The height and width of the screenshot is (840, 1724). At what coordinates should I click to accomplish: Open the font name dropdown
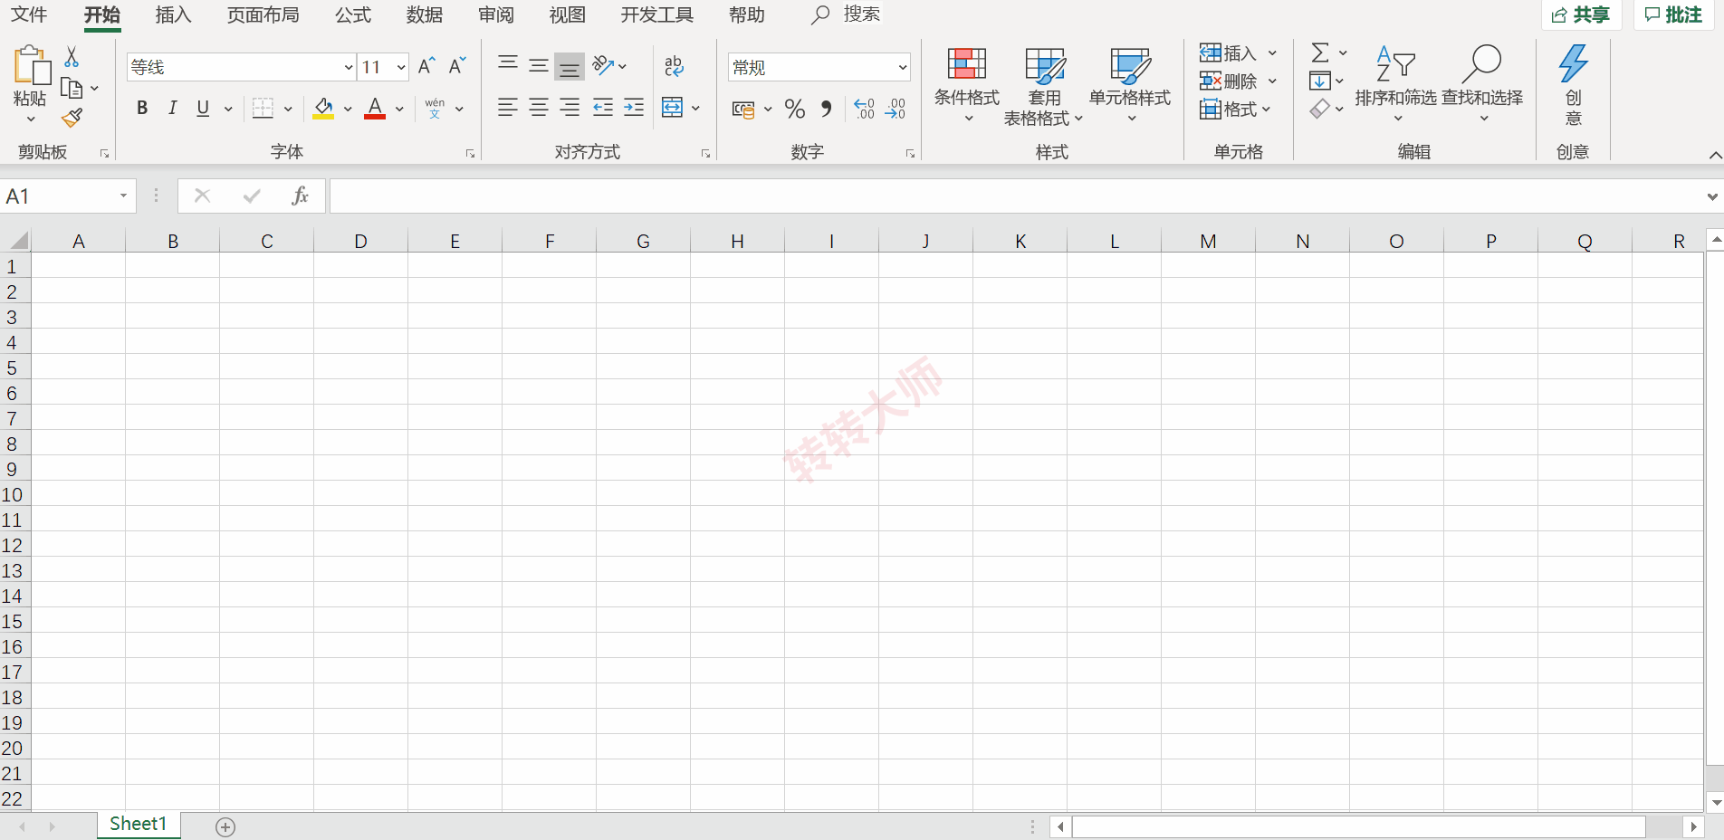pyautogui.click(x=349, y=67)
